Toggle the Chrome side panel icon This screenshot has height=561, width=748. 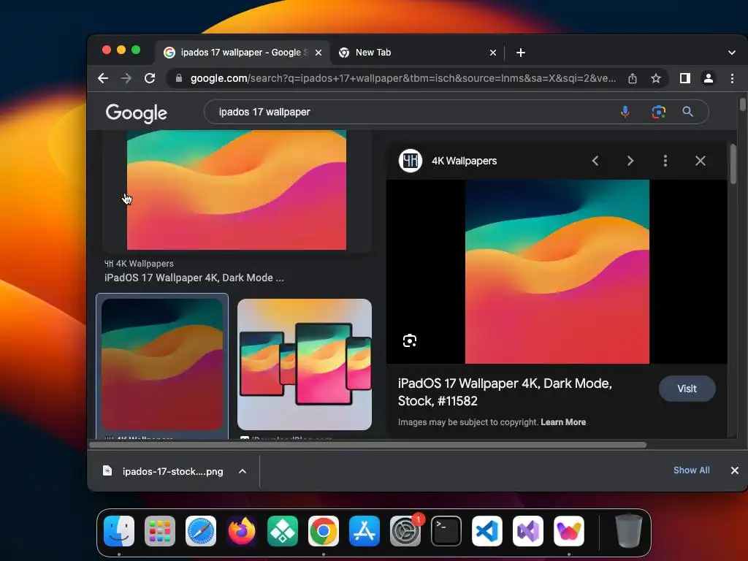[x=685, y=78]
